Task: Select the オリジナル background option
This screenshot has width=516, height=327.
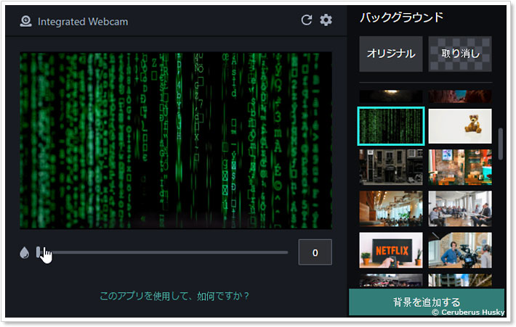Action: click(x=391, y=54)
